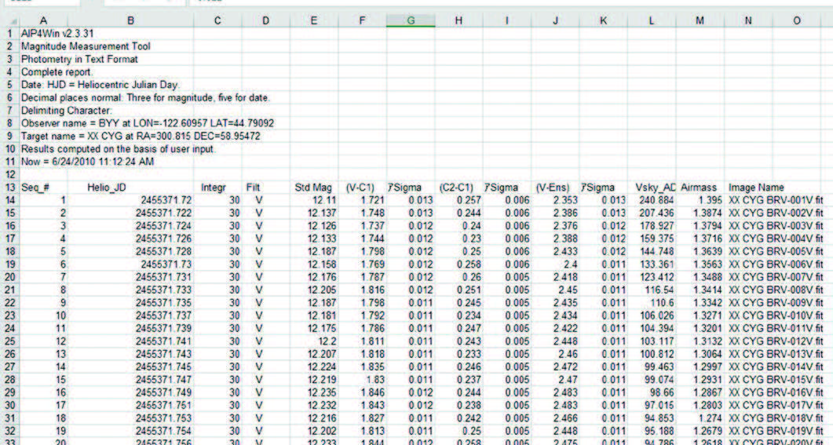Viewport: 833px width, 445px height.
Task: Click the 'Seq_#' header cell
Action: click(43, 188)
